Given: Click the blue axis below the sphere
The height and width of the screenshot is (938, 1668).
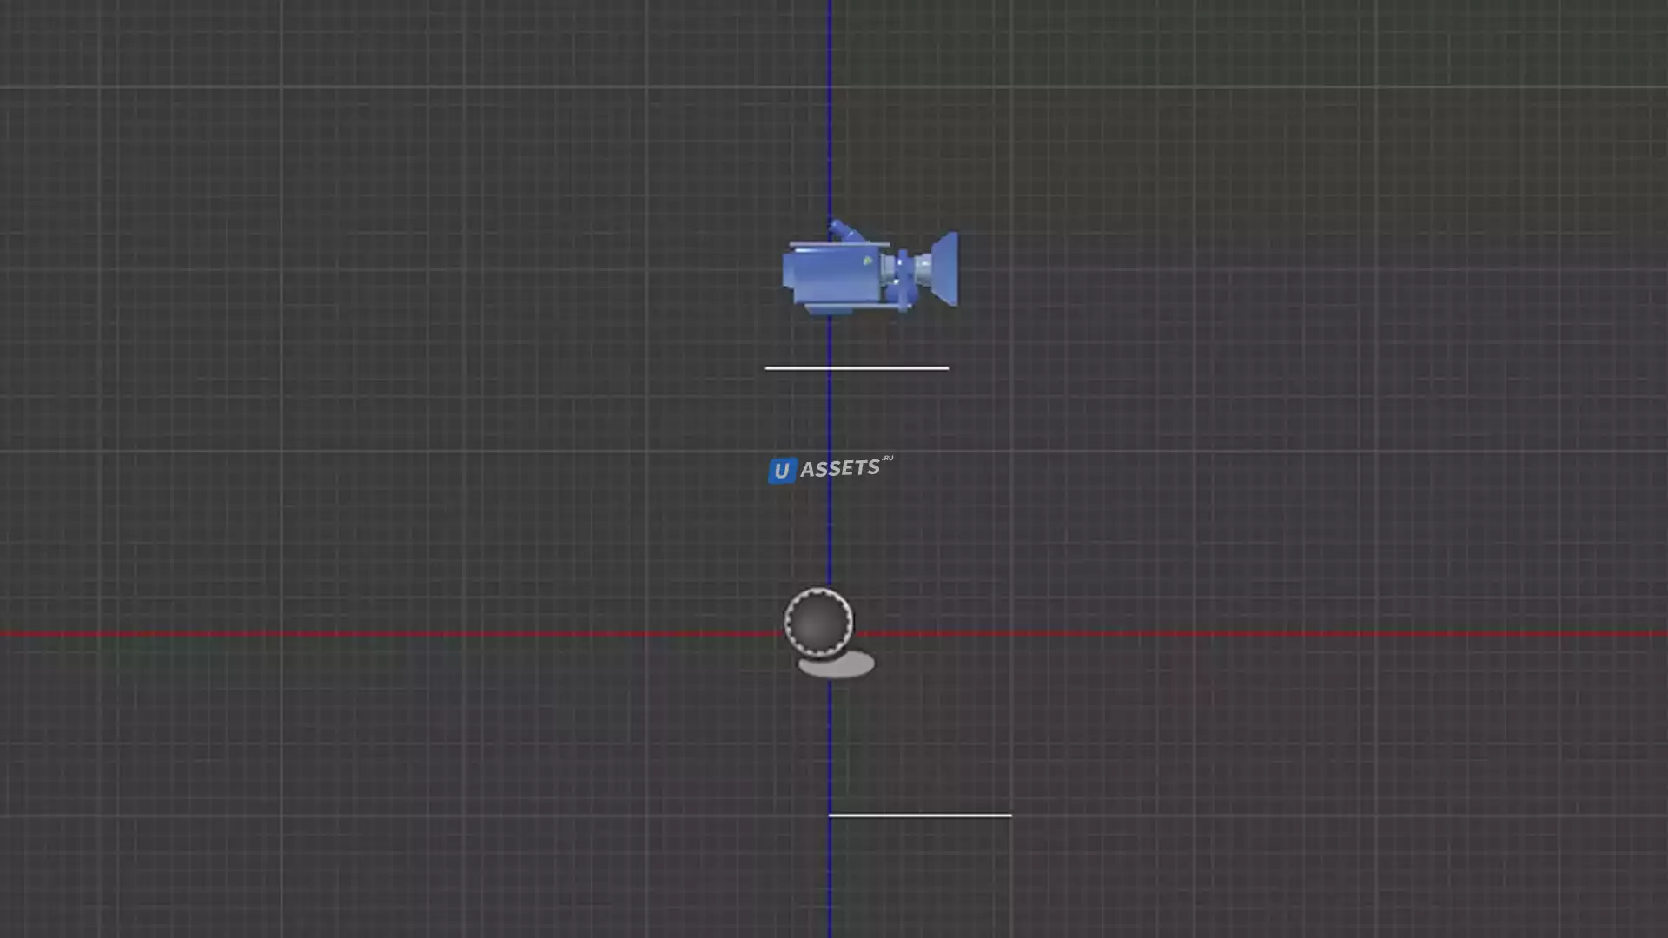Looking at the screenshot, I should [x=830, y=747].
